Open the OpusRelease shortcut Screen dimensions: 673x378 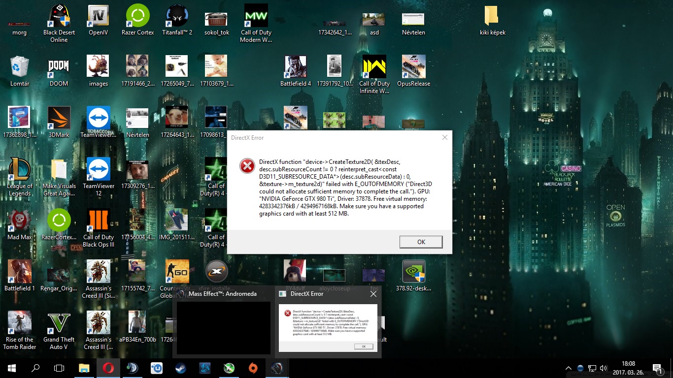click(x=414, y=72)
